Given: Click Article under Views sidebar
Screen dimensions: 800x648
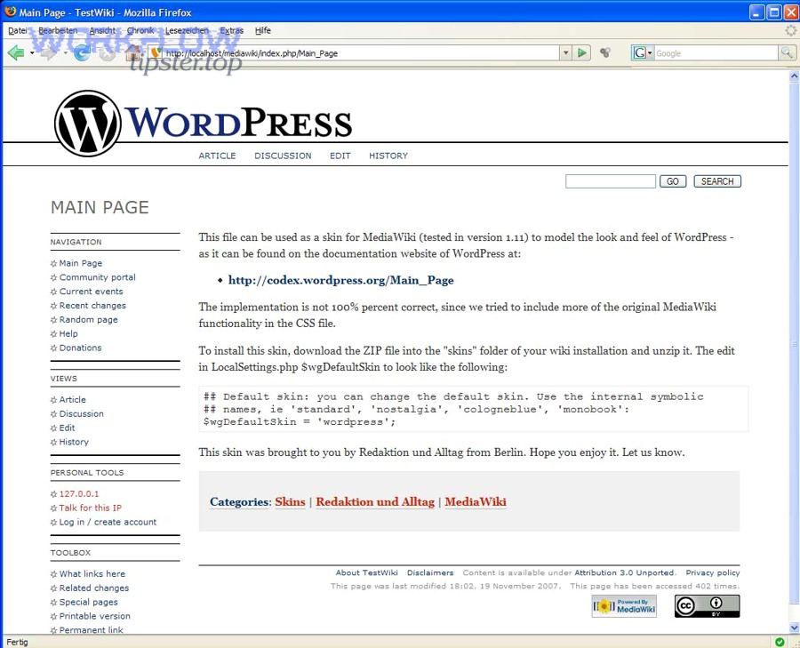Looking at the screenshot, I should pos(73,399).
